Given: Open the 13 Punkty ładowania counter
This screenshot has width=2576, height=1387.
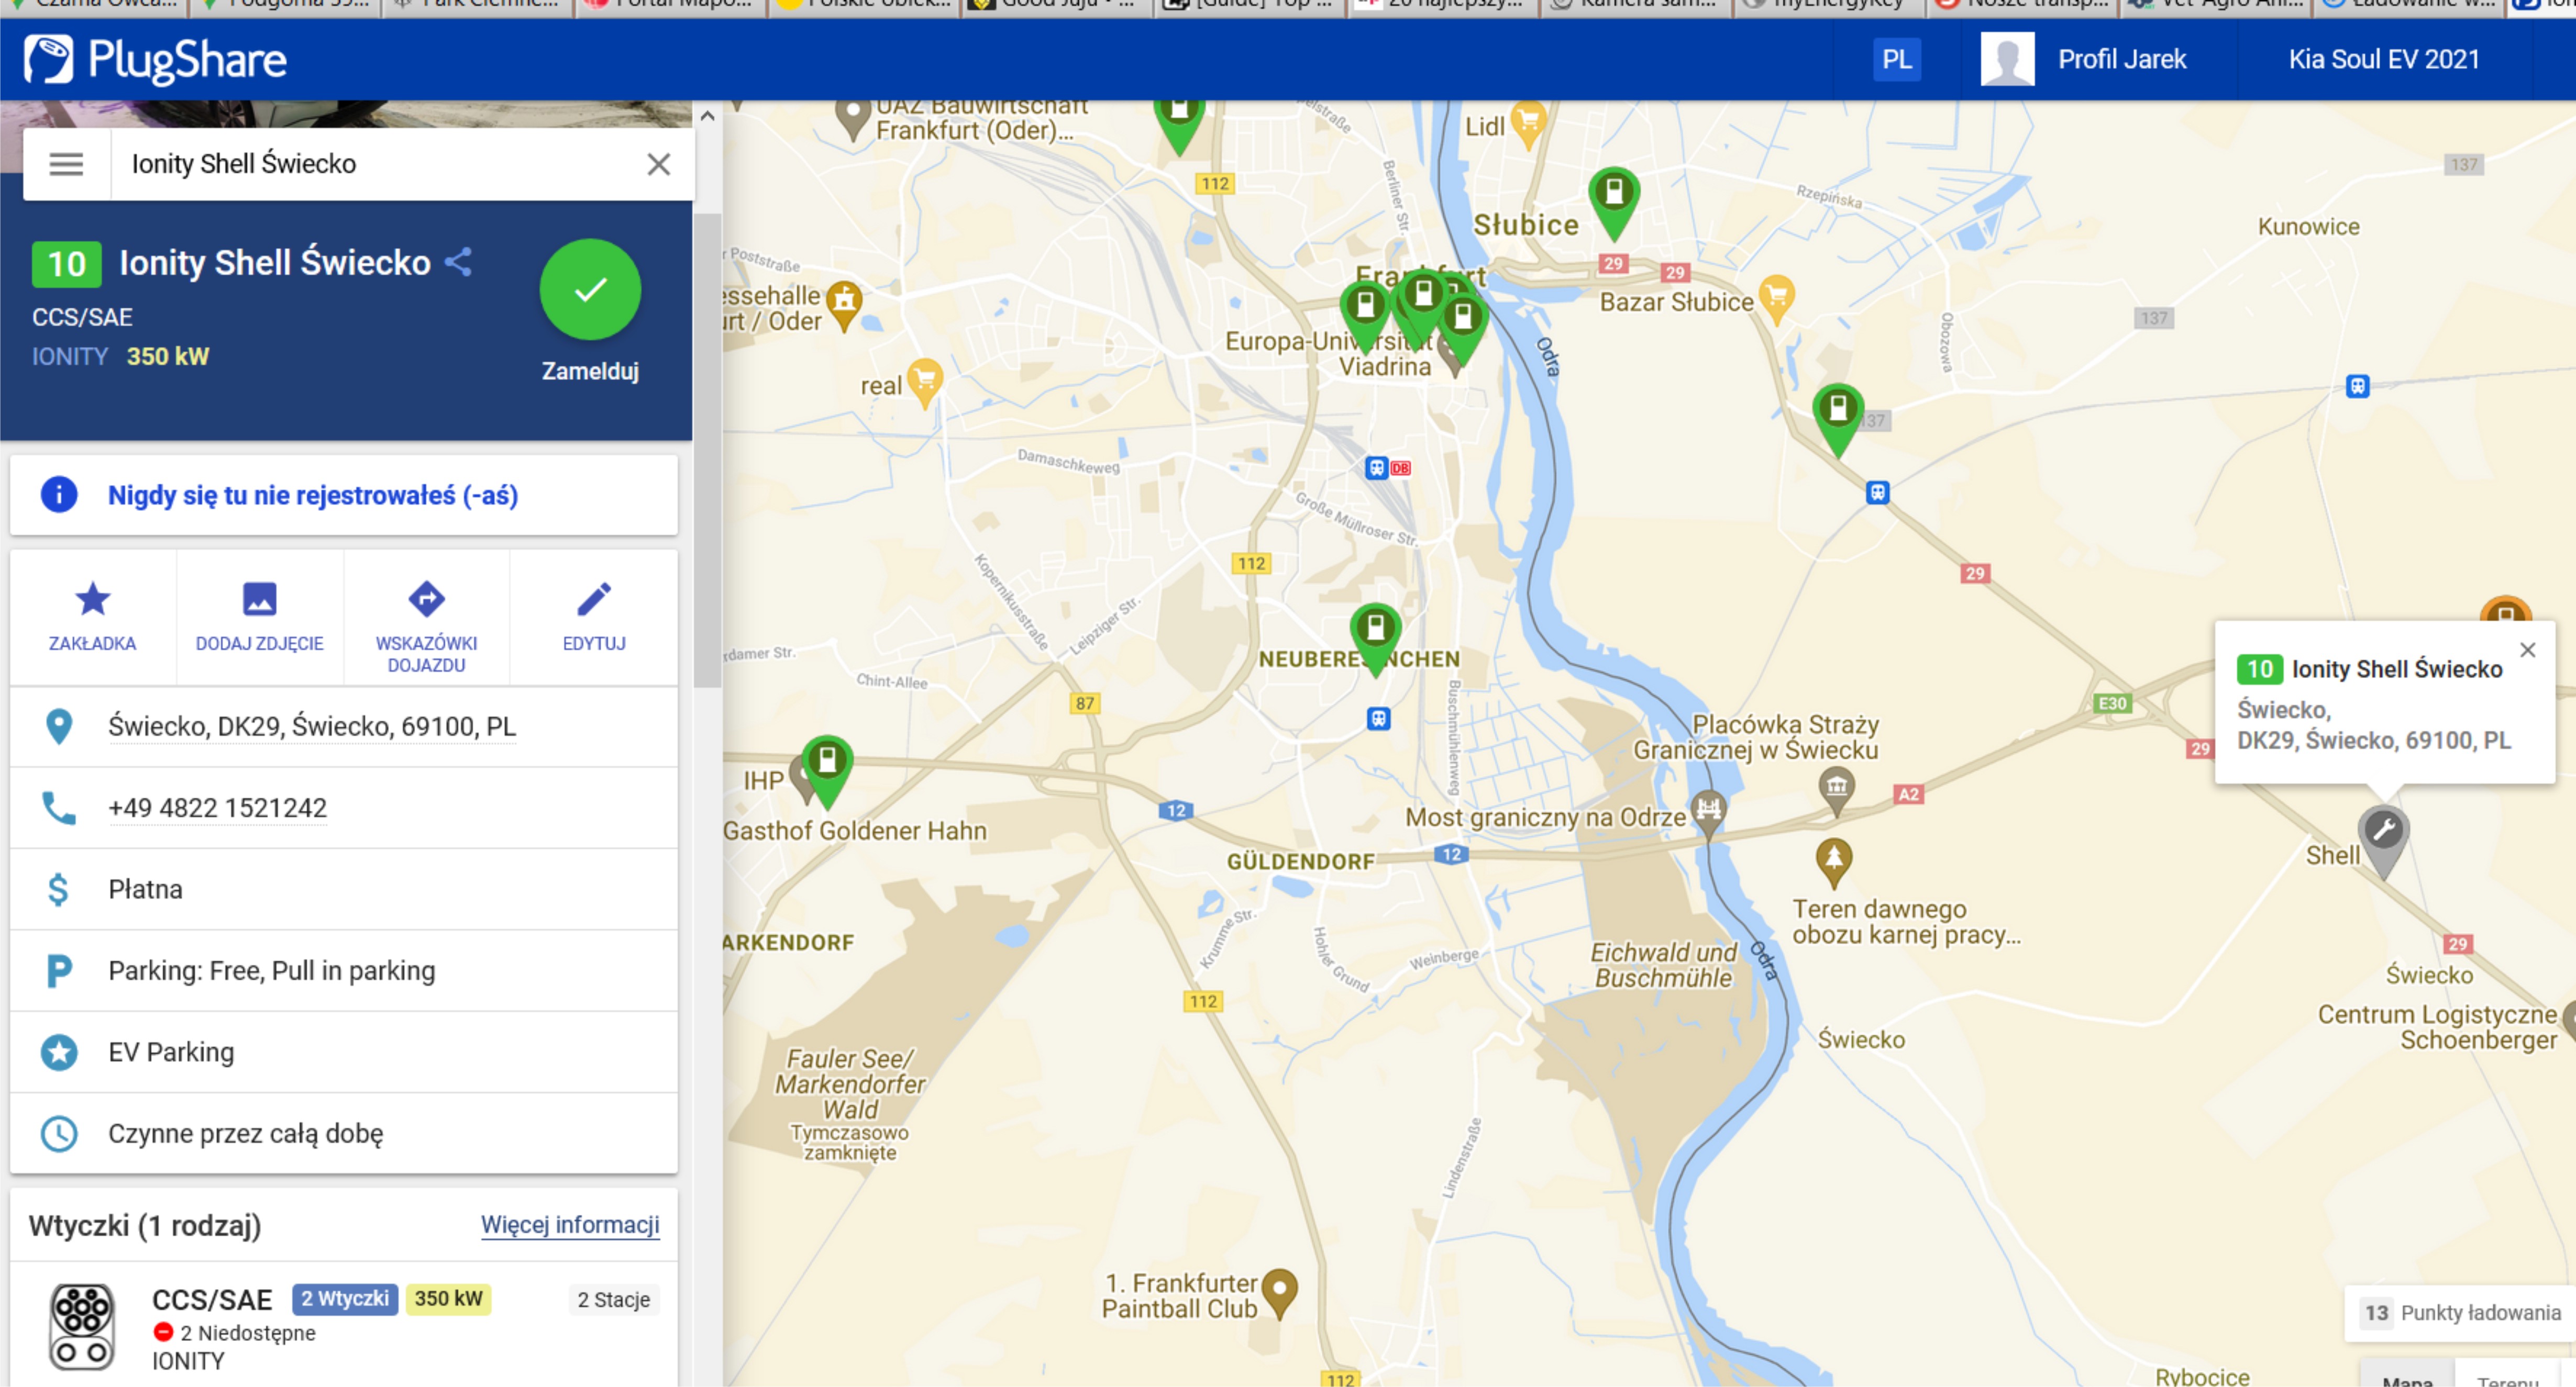Looking at the screenshot, I should 2461,1313.
